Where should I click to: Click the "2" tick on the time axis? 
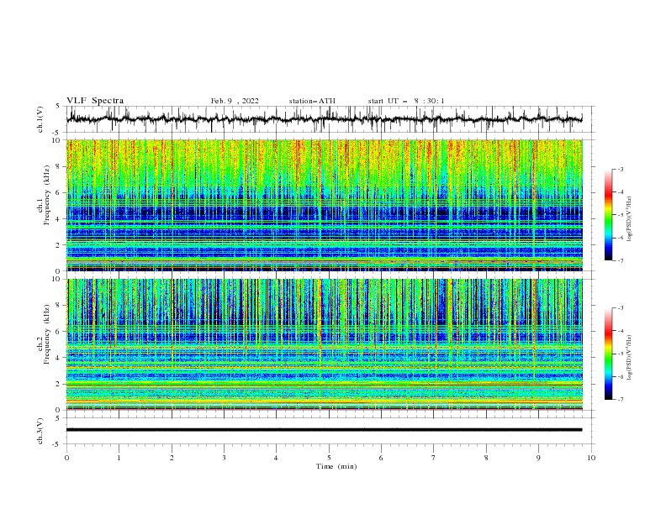(172, 458)
